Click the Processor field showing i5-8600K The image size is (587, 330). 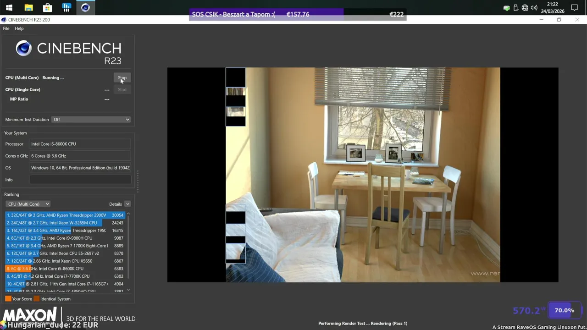coord(80,144)
